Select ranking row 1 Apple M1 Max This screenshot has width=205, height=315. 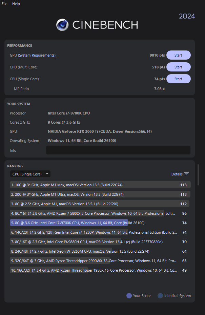click(100, 185)
